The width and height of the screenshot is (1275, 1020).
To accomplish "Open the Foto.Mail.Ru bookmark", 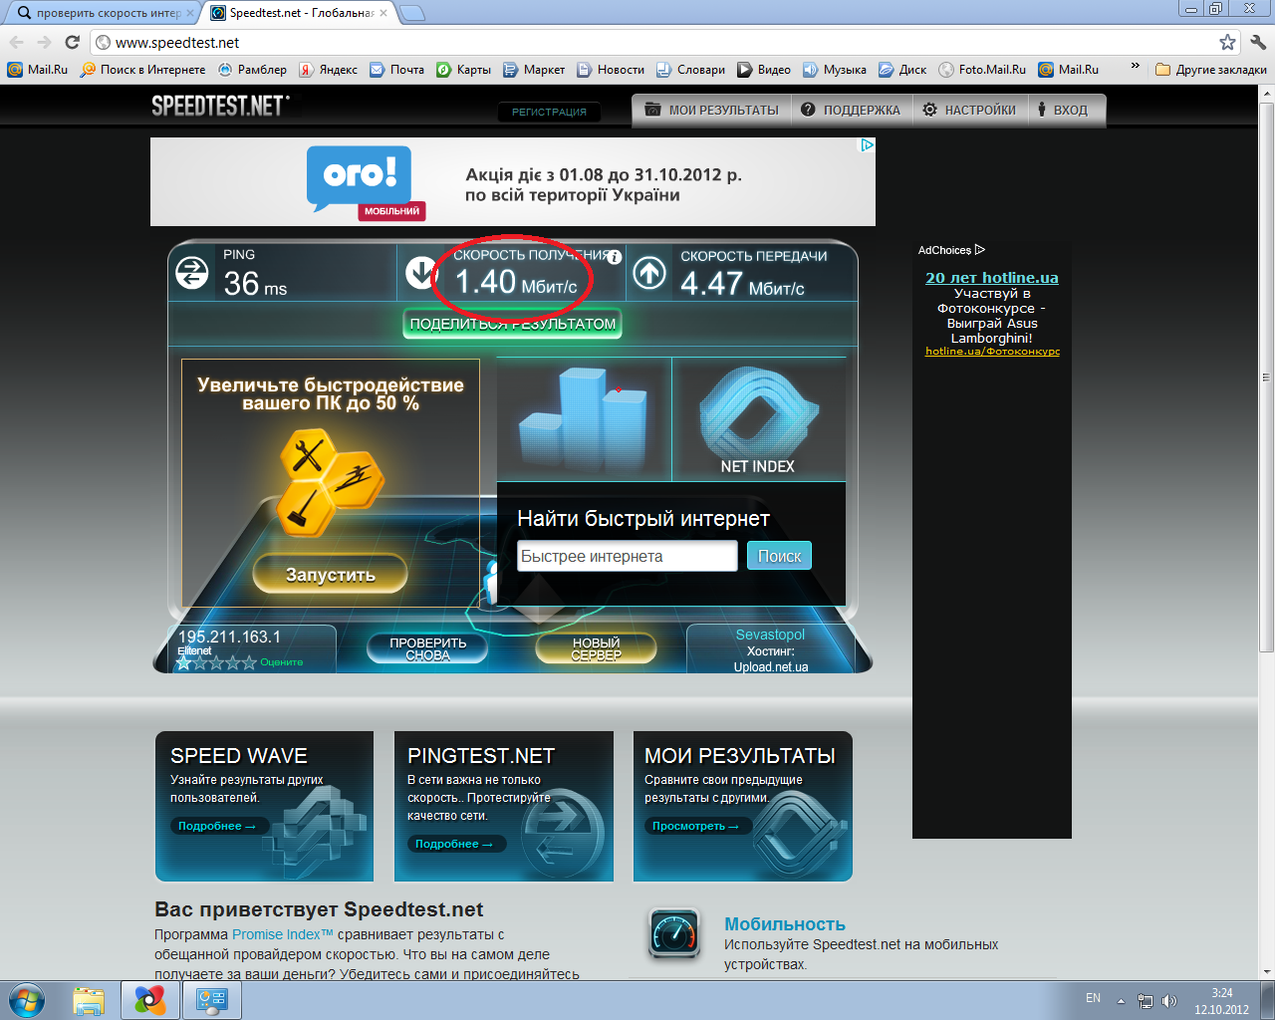I will click(982, 70).
